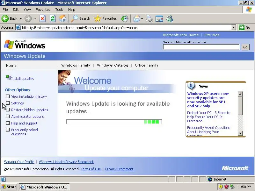The width and height of the screenshot is (255, 191).
Task: Open Favorites with the star icon
Action: pyautogui.click(x=98, y=18)
